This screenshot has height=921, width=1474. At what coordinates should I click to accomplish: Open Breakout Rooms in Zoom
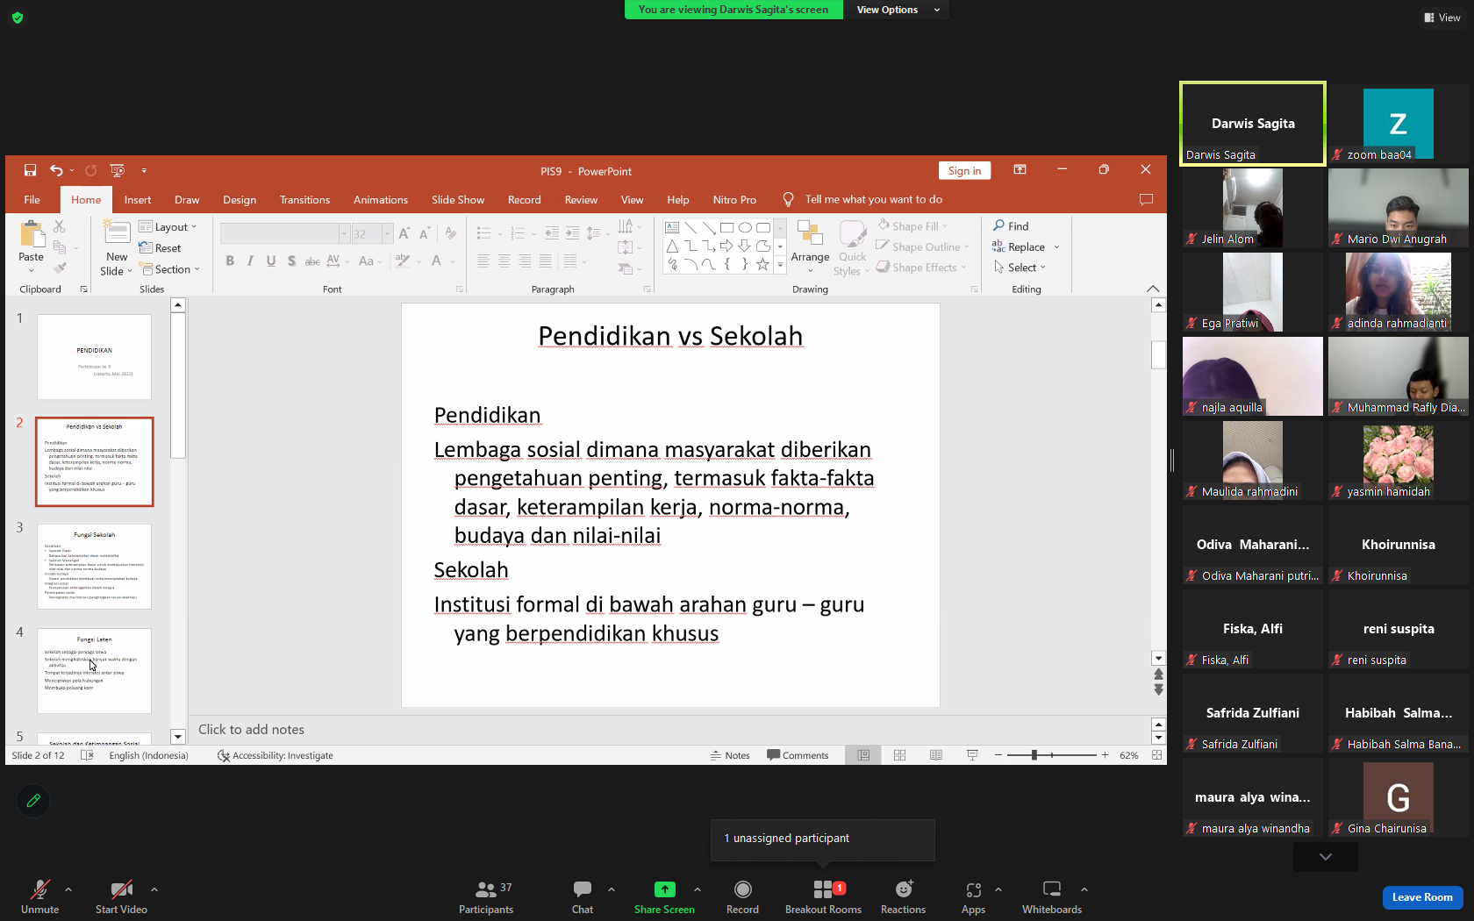coord(823,897)
